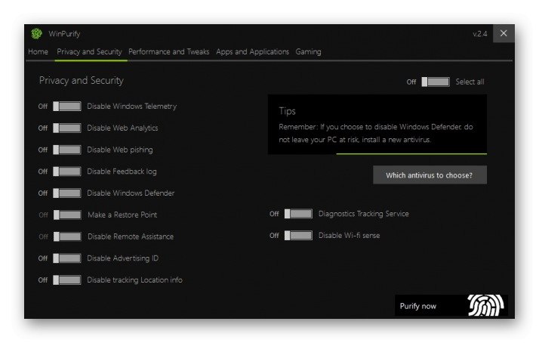Click the Select all label
The height and width of the screenshot is (343, 539).
[470, 82]
